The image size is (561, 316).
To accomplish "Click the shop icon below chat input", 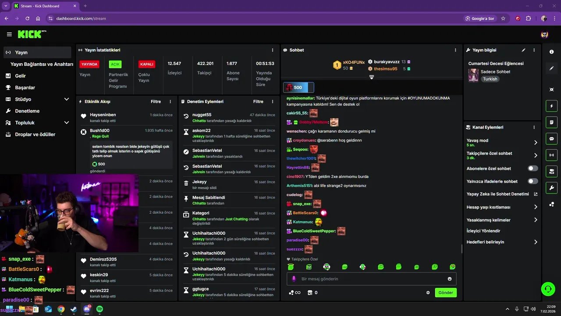I will [310, 293].
